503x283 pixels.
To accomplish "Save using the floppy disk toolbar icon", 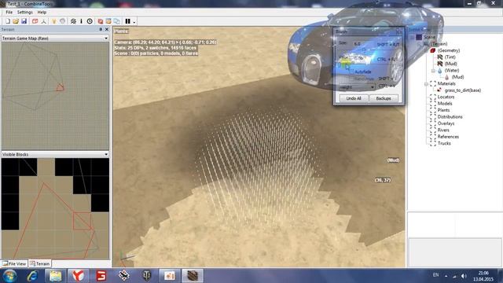I will (x=24, y=21).
